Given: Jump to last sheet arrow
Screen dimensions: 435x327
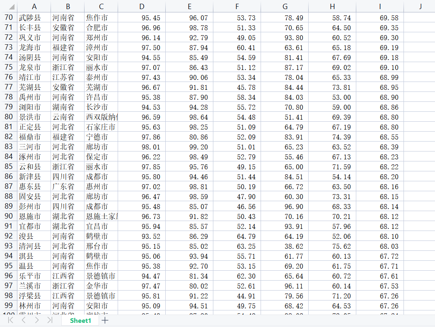Looking at the screenshot, I should [50, 320].
